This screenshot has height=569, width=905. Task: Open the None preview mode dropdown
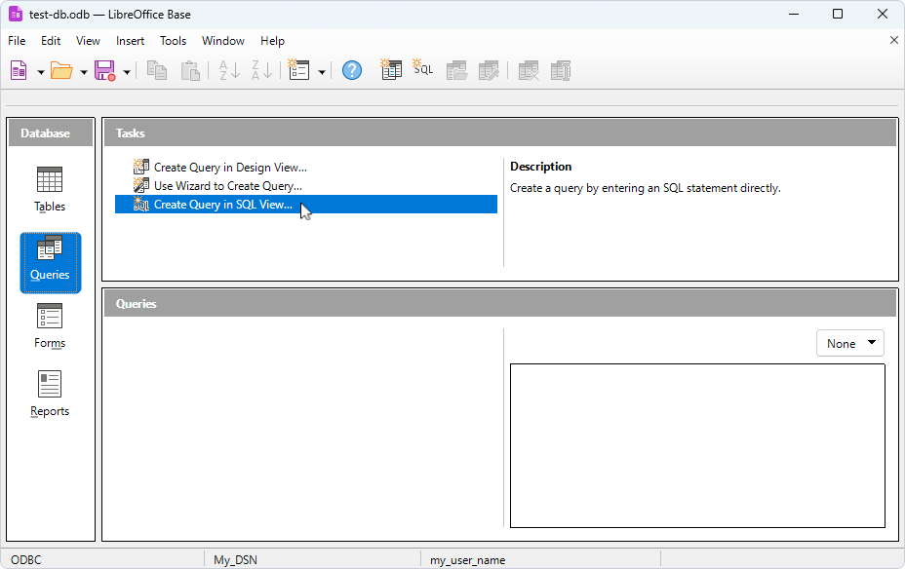pyautogui.click(x=850, y=344)
